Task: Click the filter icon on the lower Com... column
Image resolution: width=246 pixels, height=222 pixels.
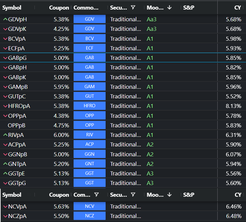Action: click(96, 195)
